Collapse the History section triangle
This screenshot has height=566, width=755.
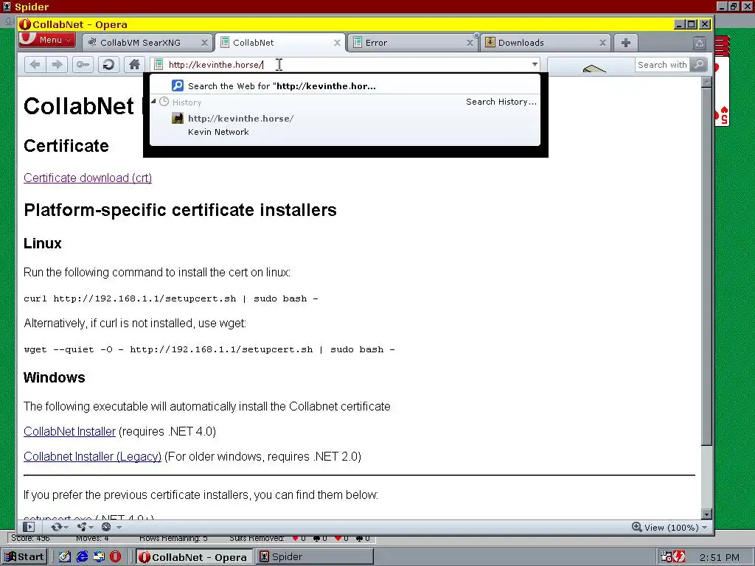pyautogui.click(x=153, y=102)
